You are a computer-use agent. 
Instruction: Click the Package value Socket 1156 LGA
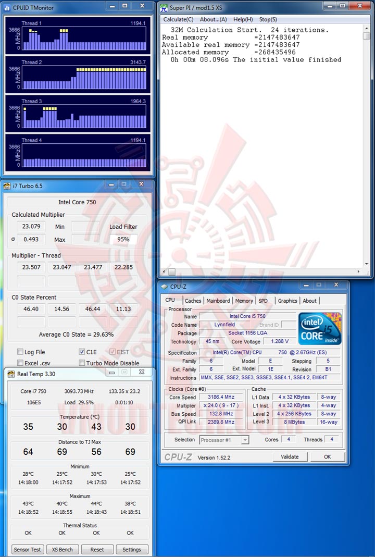[x=247, y=333]
